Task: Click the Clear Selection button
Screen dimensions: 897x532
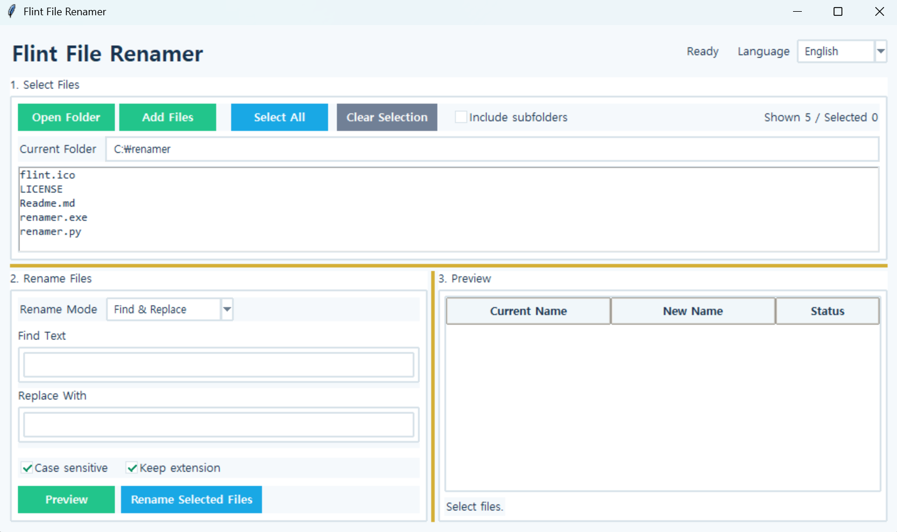Action: [x=387, y=117]
